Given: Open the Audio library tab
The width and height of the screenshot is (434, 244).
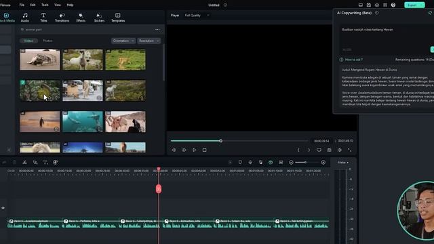Looking at the screenshot, I should pyautogui.click(x=25, y=18).
